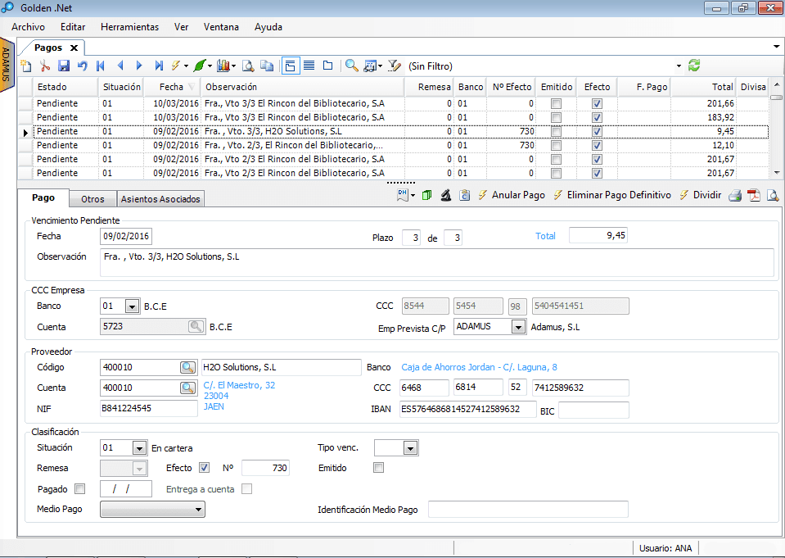Switch to the Asientos Asociados tab
The width and height of the screenshot is (785, 558).
[x=160, y=199]
